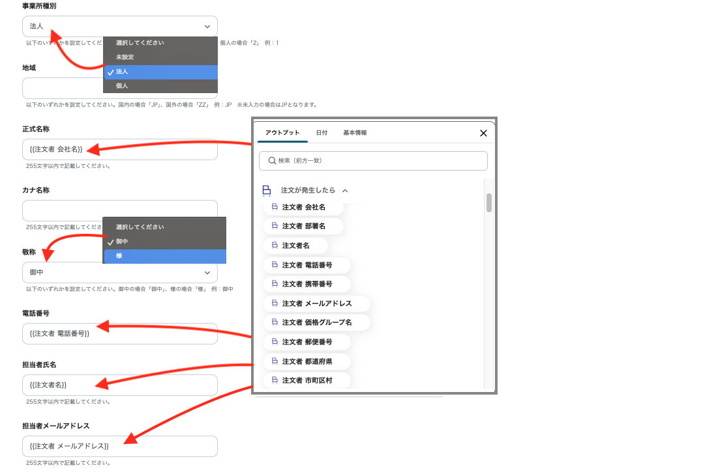Switch to the アウトプット tab
Screen dimensions: 703x476
click(282, 133)
